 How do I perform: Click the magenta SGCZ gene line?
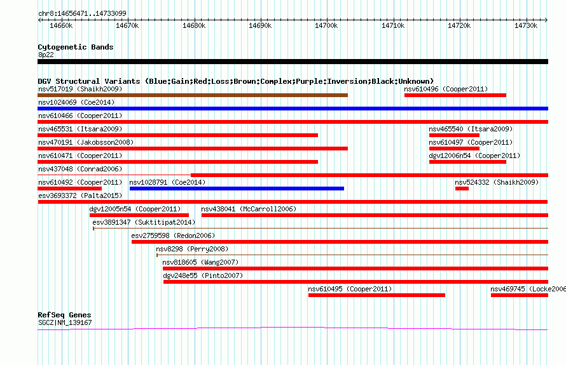pyautogui.click(x=293, y=328)
